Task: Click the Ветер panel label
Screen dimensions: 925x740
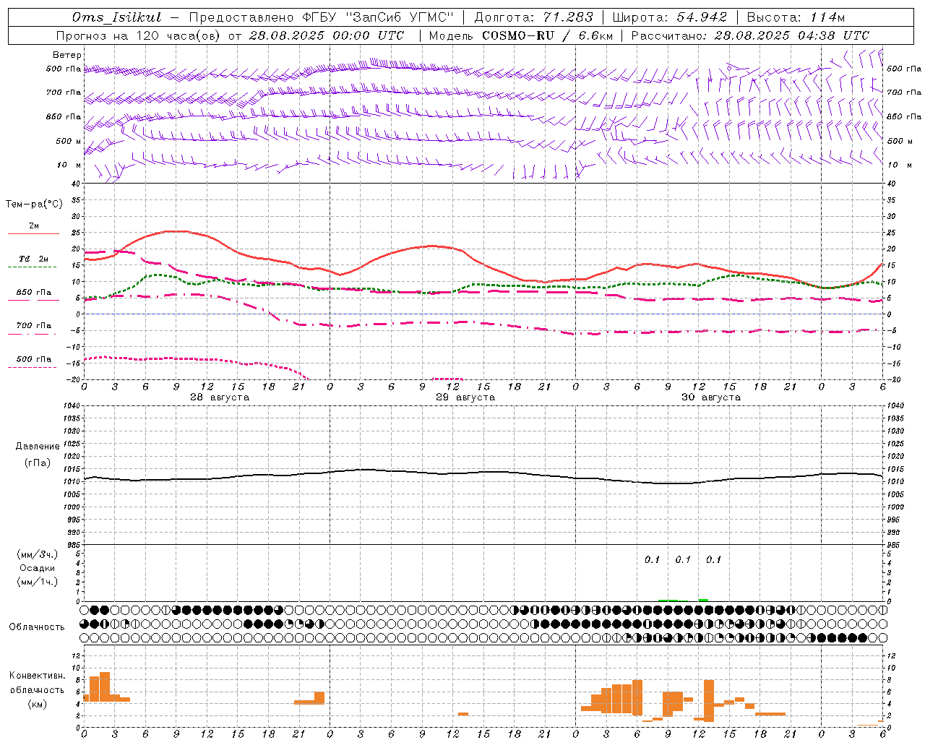Action: click(67, 55)
